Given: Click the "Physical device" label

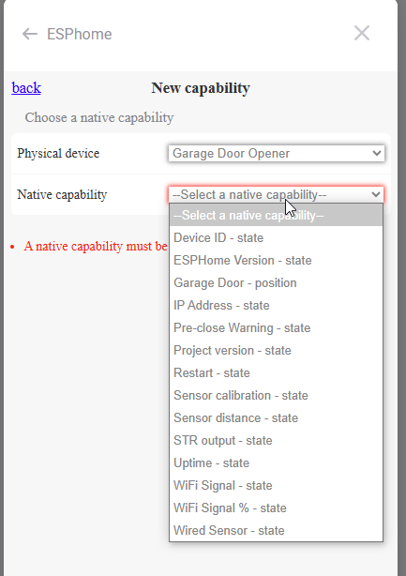Looking at the screenshot, I should click(58, 153).
